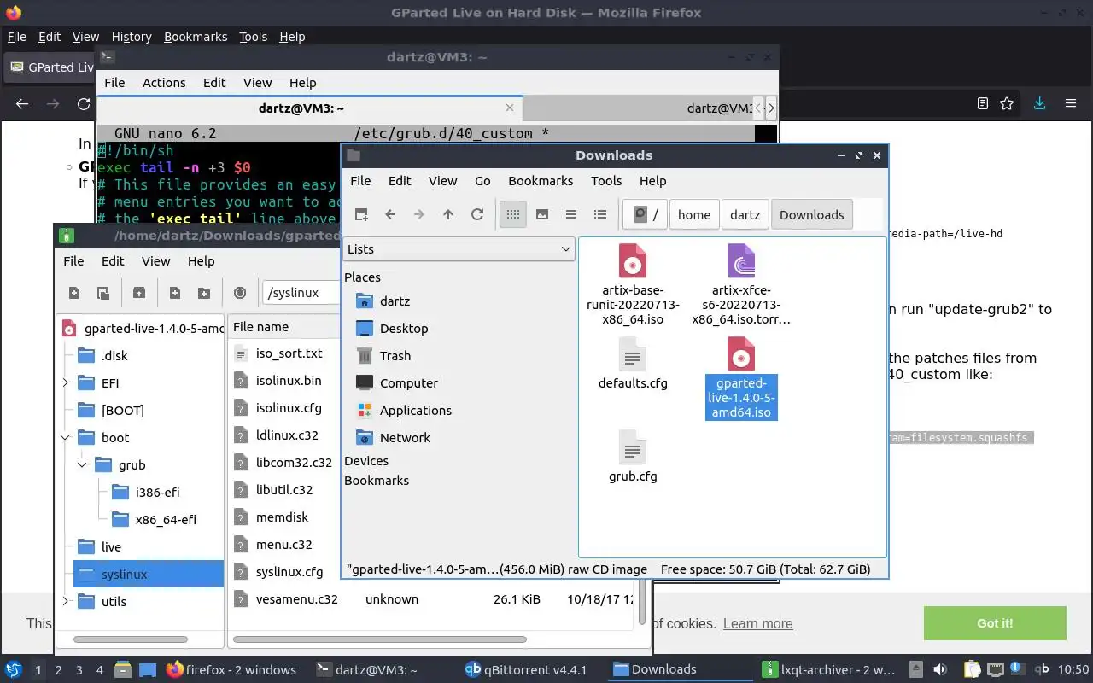Screen dimensions: 1093x683
Task: Open Tools menu in Downloads window
Action: [606, 180]
